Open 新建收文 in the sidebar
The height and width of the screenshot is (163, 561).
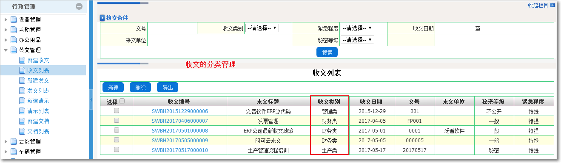(38, 60)
